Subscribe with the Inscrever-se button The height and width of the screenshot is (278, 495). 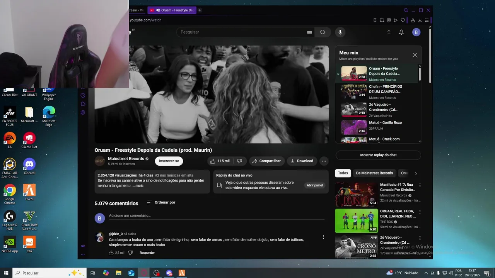(169, 161)
